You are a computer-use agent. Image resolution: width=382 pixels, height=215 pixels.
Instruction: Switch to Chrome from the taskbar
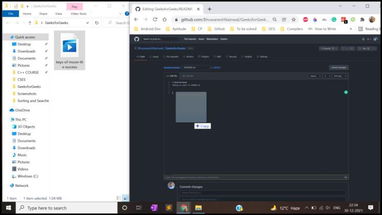[x=184, y=208]
